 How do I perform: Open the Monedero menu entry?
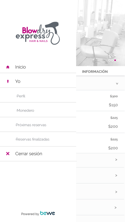(38, 110)
